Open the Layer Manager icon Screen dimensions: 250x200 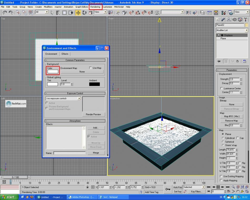pyautogui.click(x=202, y=13)
